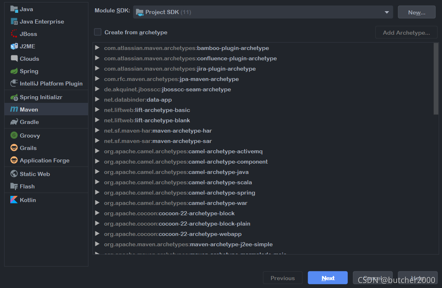Select camel-archetype-war row
Viewport: 442px width, 288px height.
(x=263, y=203)
